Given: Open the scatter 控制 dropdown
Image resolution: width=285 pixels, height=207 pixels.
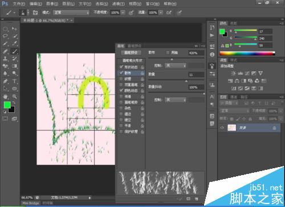Looking at the screenshot, I should click(176, 66).
